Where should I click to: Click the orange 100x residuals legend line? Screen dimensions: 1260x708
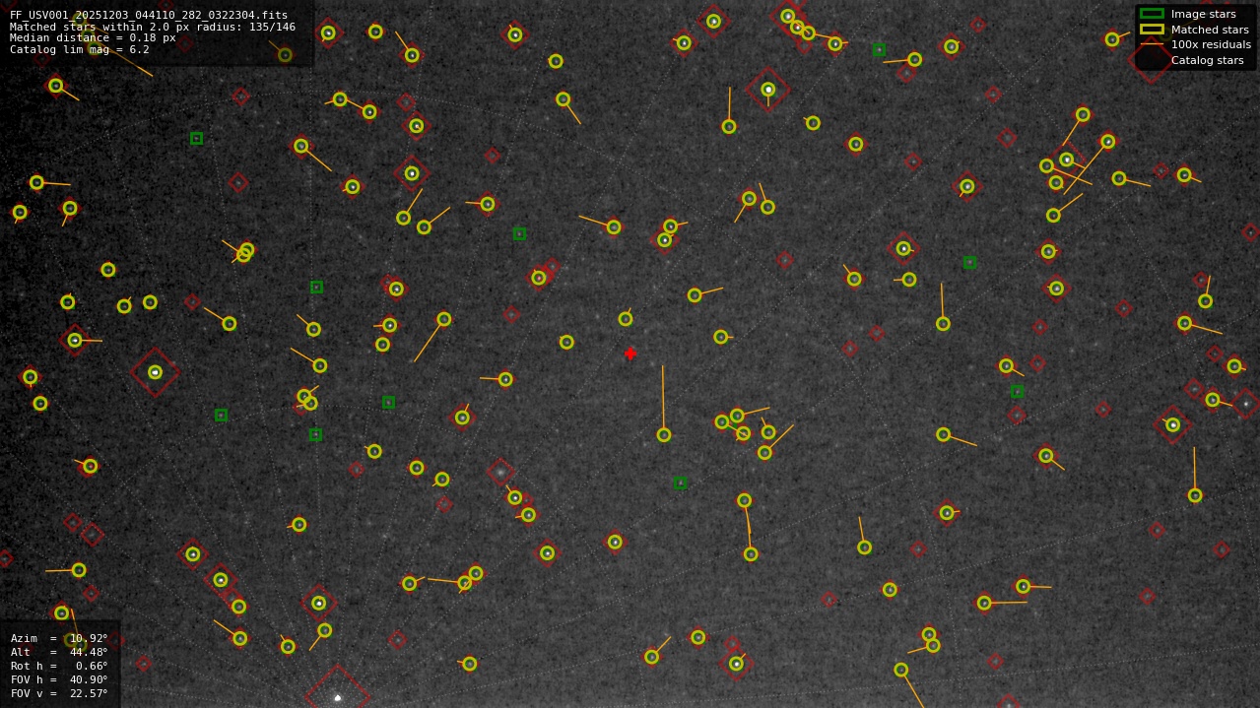pos(1152,44)
